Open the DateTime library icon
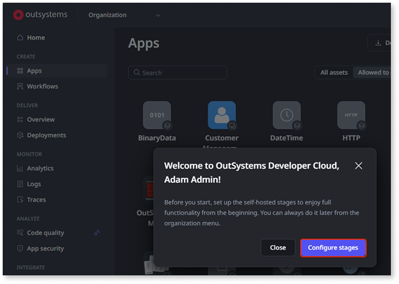The image size is (399, 284). [287, 116]
